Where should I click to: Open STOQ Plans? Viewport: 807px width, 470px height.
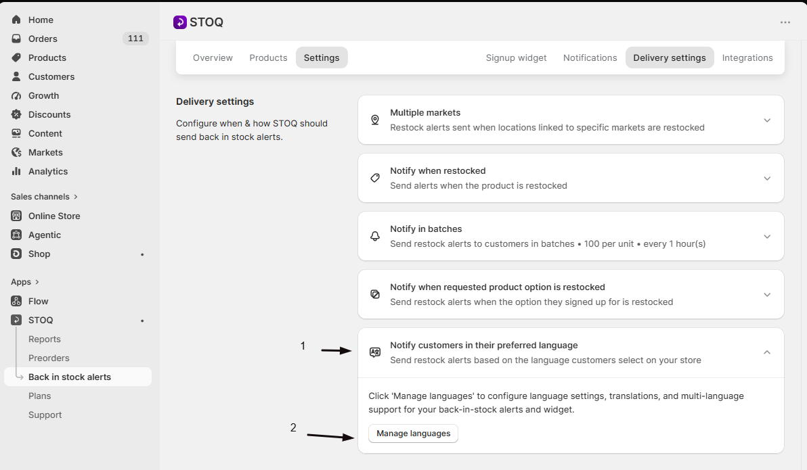[x=40, y=396]
